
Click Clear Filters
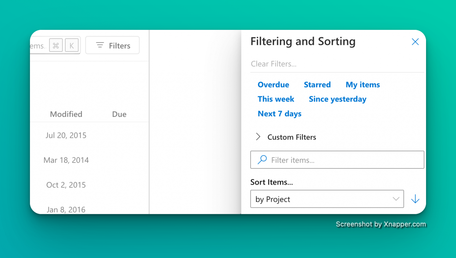[273, 64]
